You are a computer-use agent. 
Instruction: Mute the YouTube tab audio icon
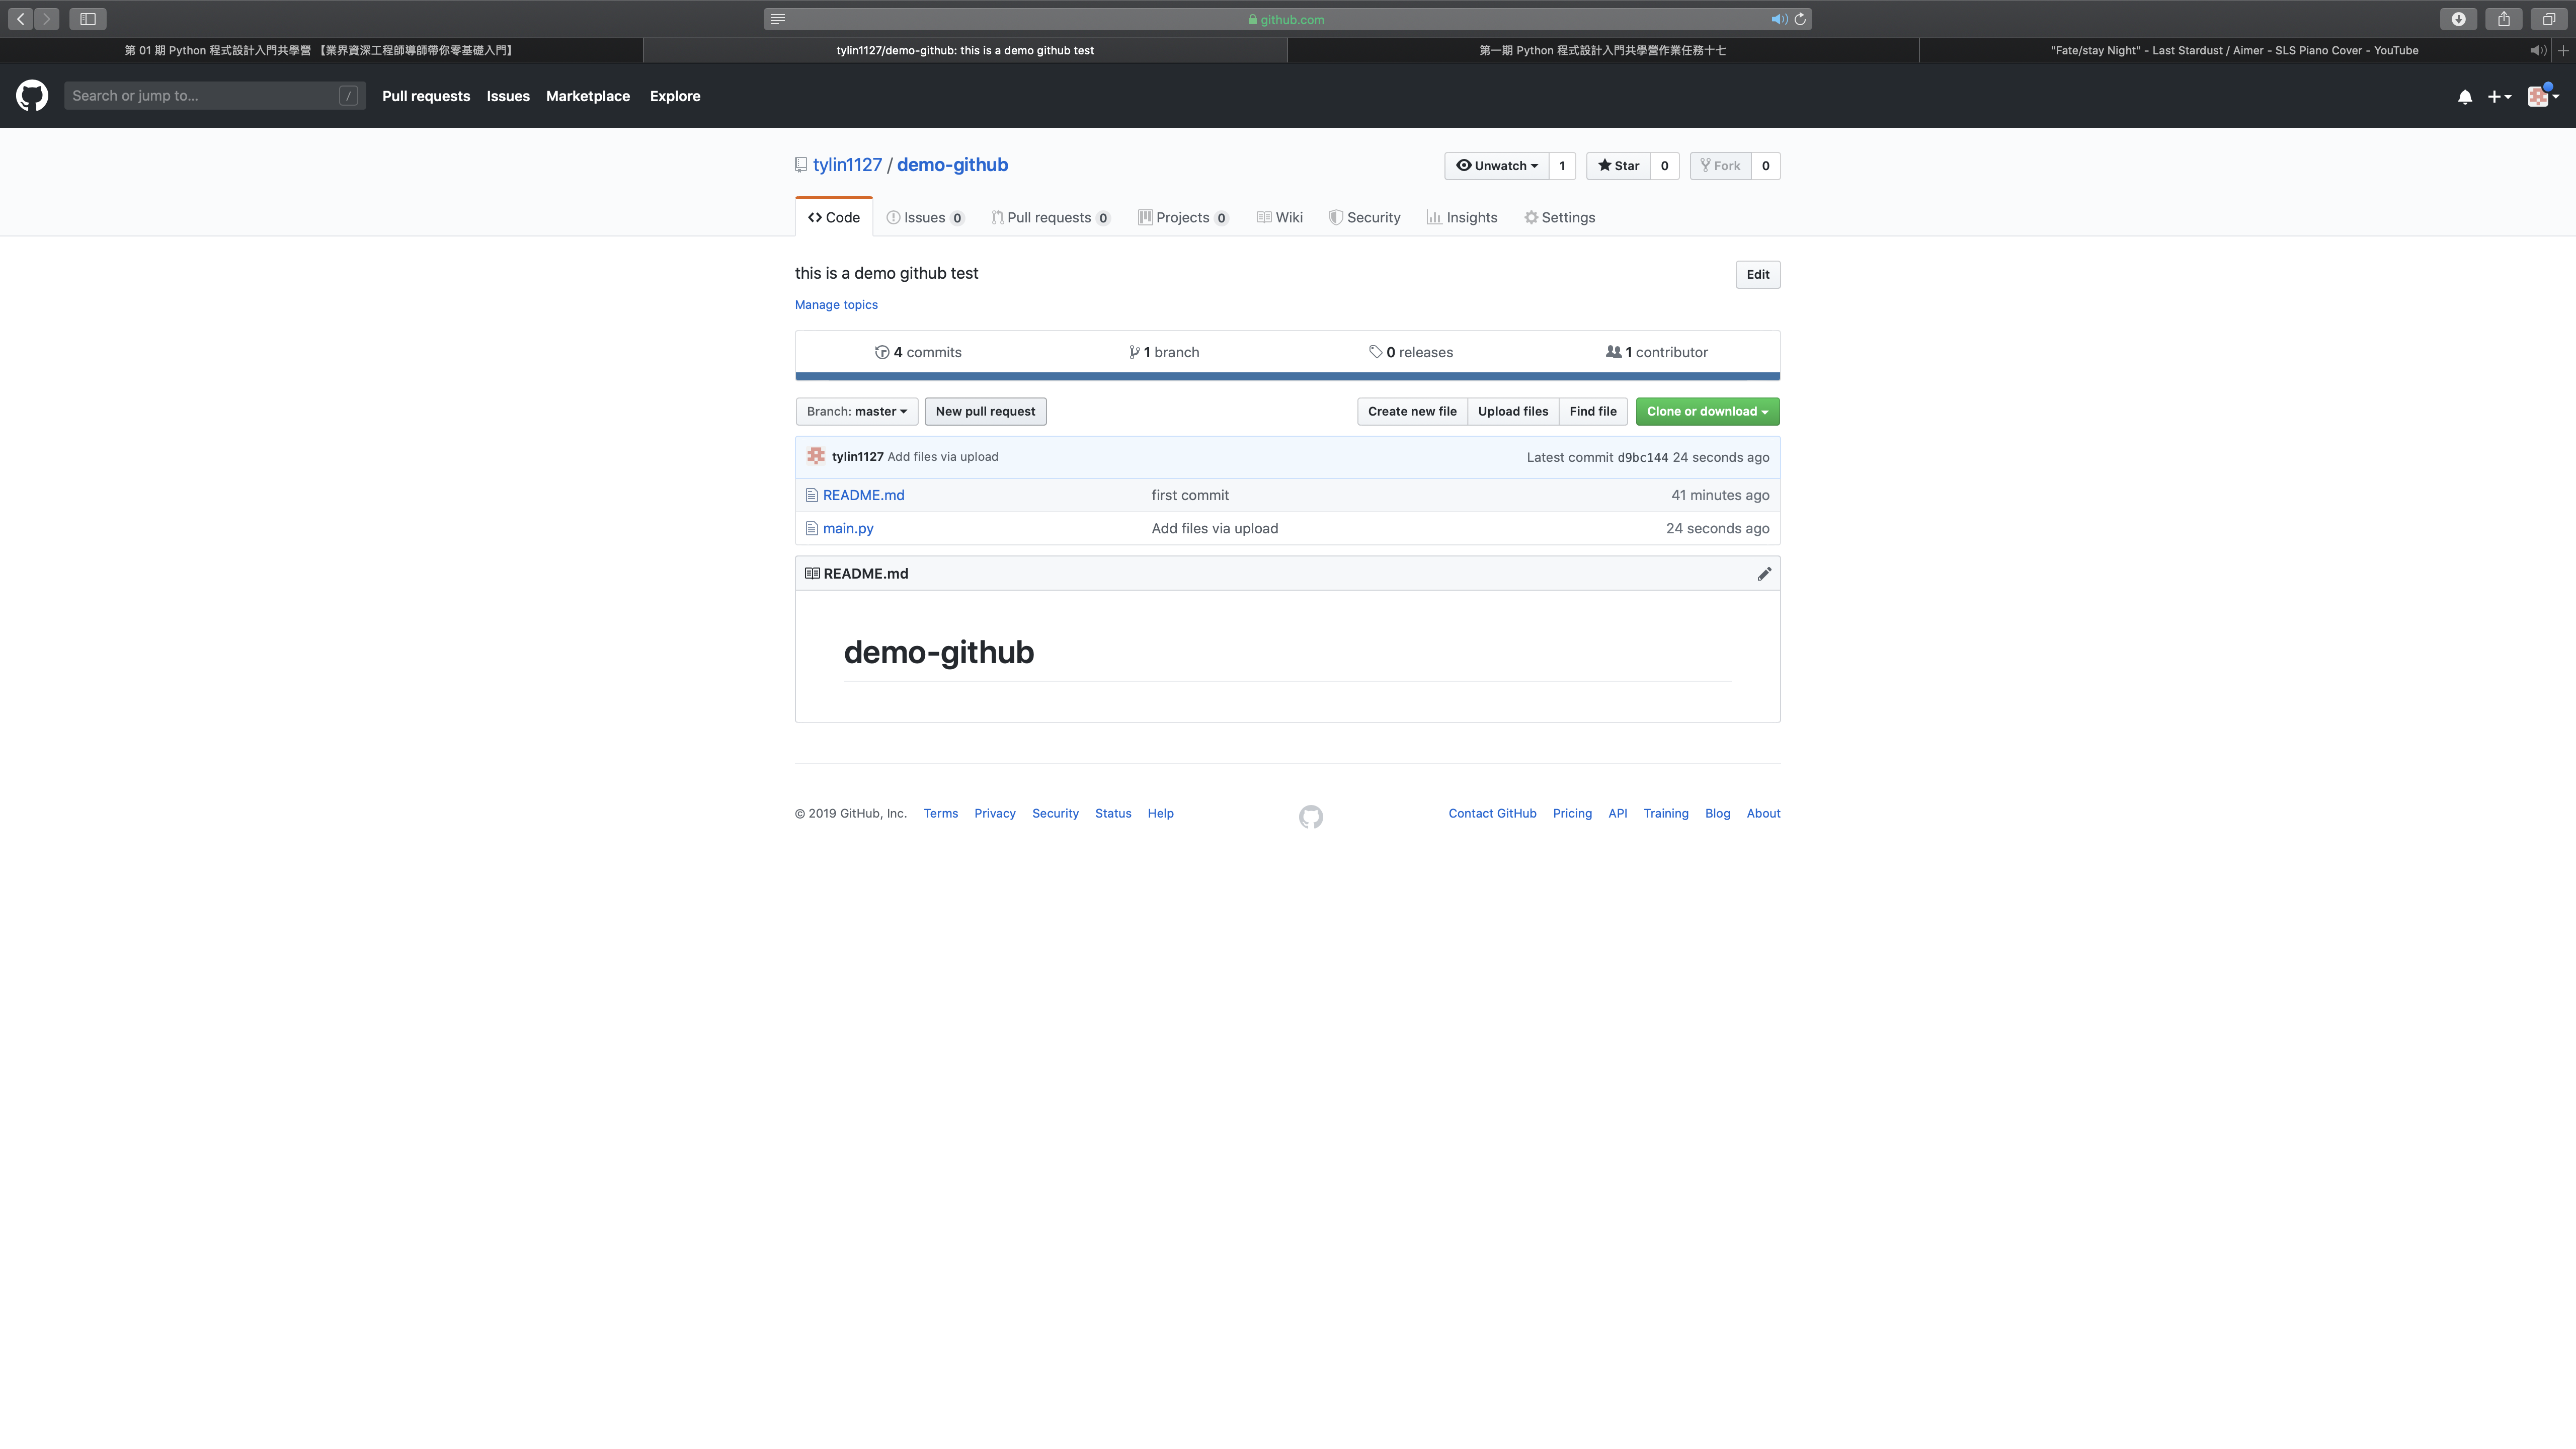tap(2537, 50)
